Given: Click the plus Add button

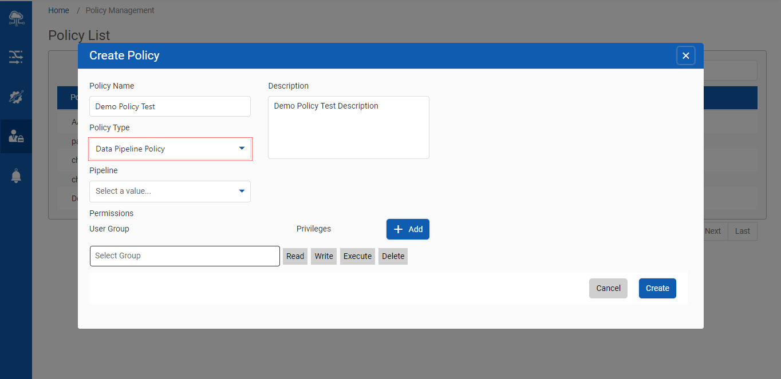Looking at the screenshot, I should (x=408, y=229).
